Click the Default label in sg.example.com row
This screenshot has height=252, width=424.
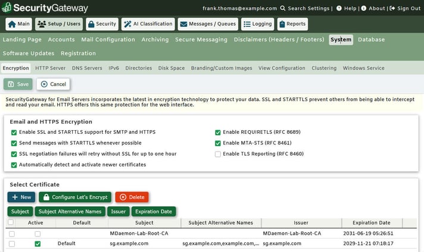point(67,244)
